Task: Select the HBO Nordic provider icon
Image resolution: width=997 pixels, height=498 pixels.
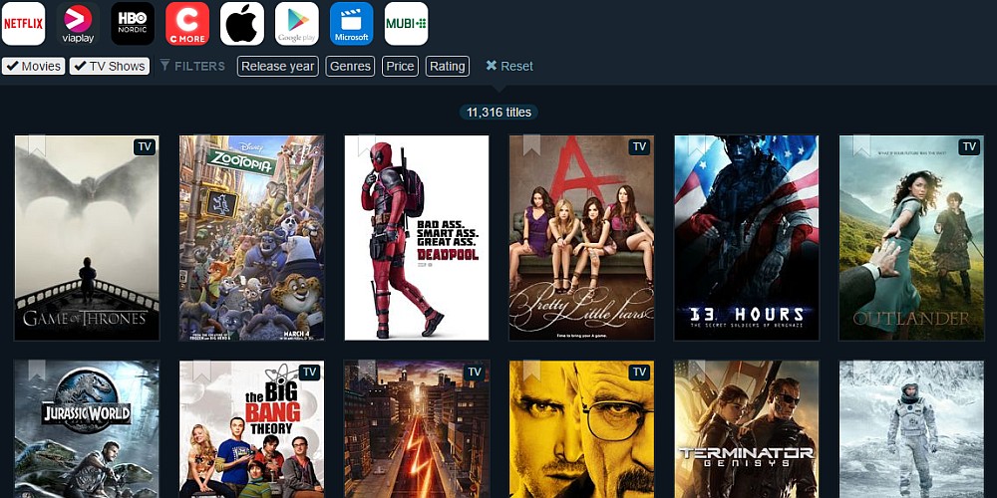Action: [133, 24]
